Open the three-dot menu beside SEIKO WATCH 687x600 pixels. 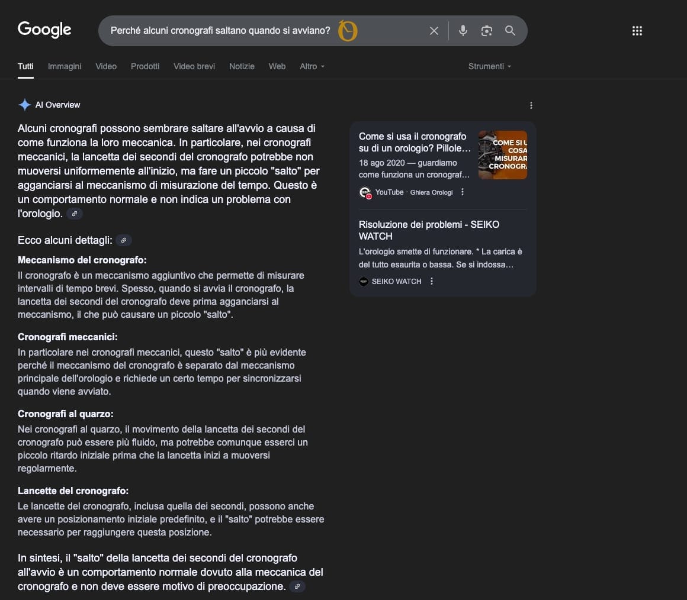point(432,282)
